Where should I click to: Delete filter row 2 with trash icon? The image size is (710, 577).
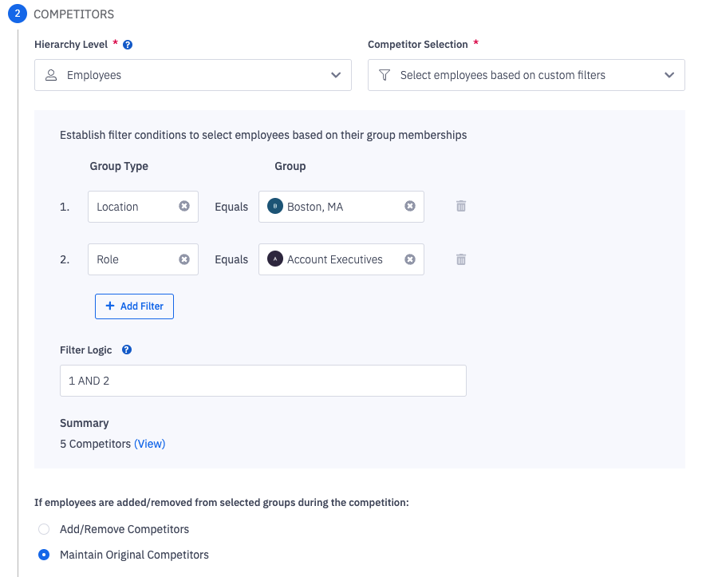click(461, 259)
